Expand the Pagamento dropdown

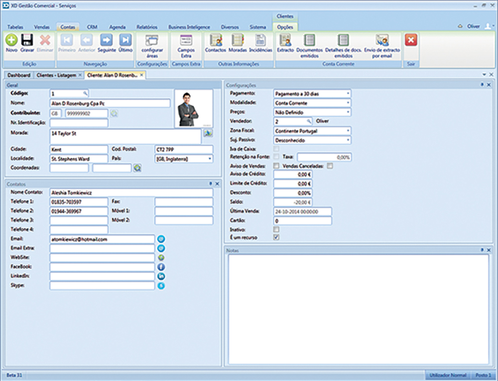coord(348,93)
